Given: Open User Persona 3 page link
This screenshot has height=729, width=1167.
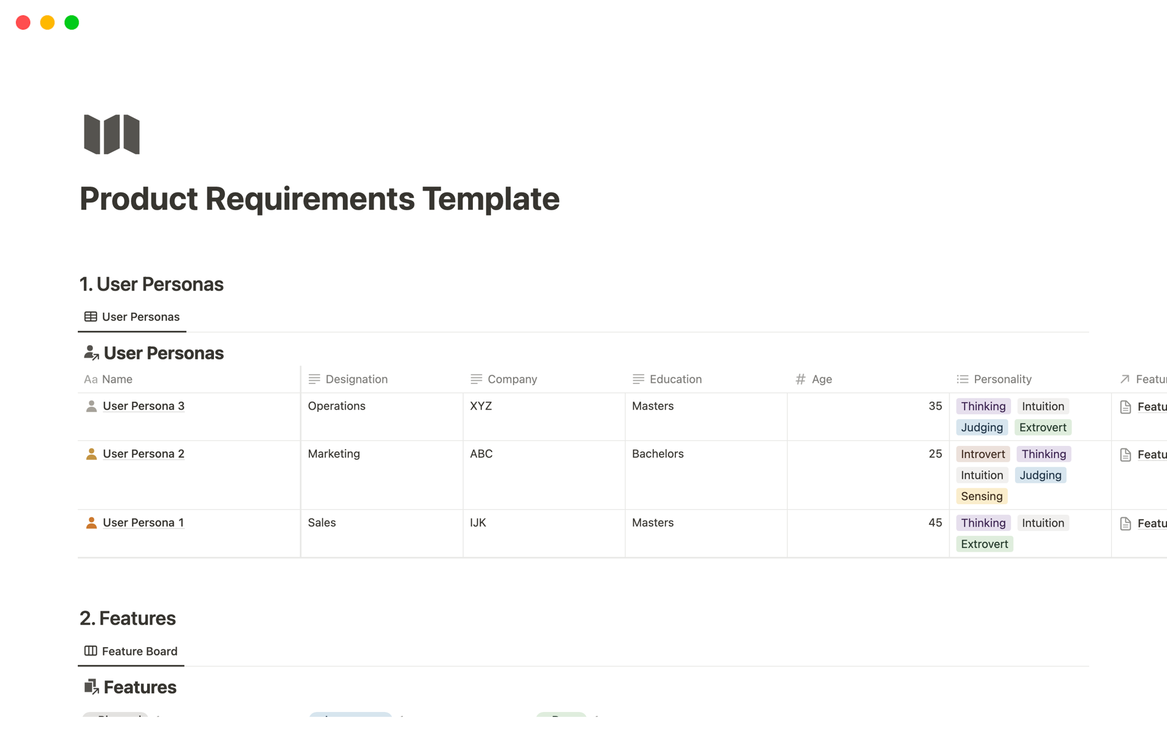Looking at the screenshot, I should [x=143, y=406].
